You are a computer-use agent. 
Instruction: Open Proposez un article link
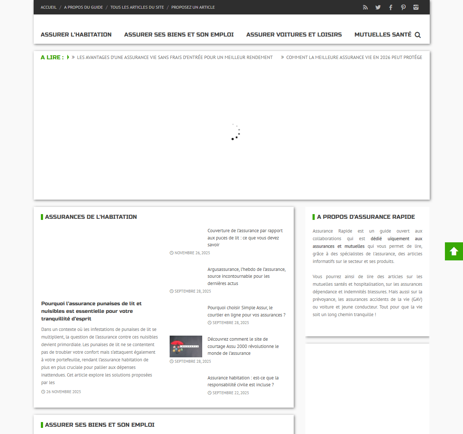coord(193,7)
